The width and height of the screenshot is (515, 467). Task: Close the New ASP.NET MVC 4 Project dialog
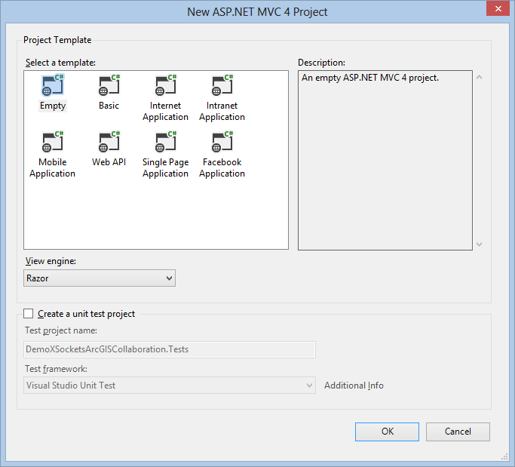click(x=498, y=8)
